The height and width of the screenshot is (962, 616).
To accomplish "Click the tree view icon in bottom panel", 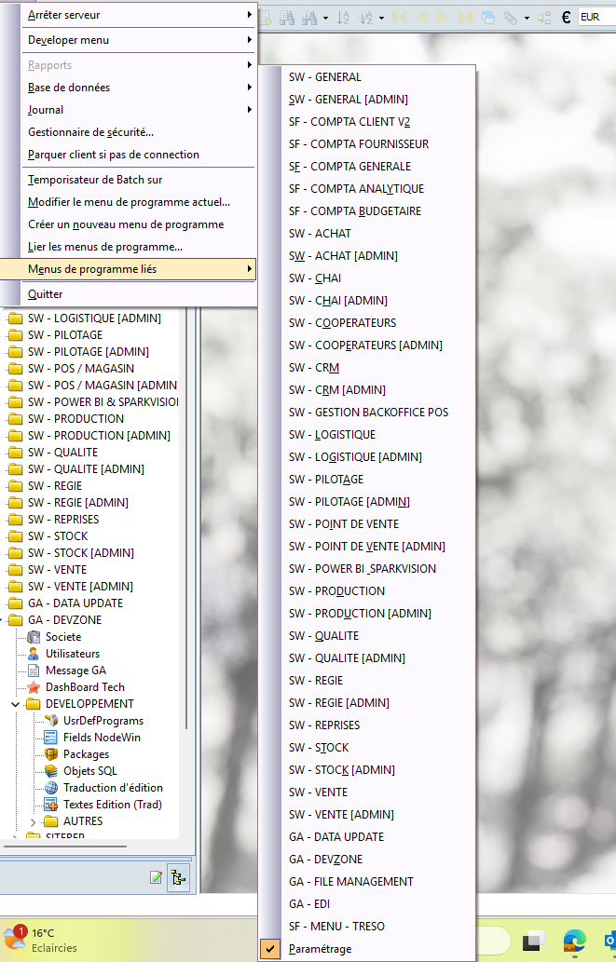I will click(178, 877).
